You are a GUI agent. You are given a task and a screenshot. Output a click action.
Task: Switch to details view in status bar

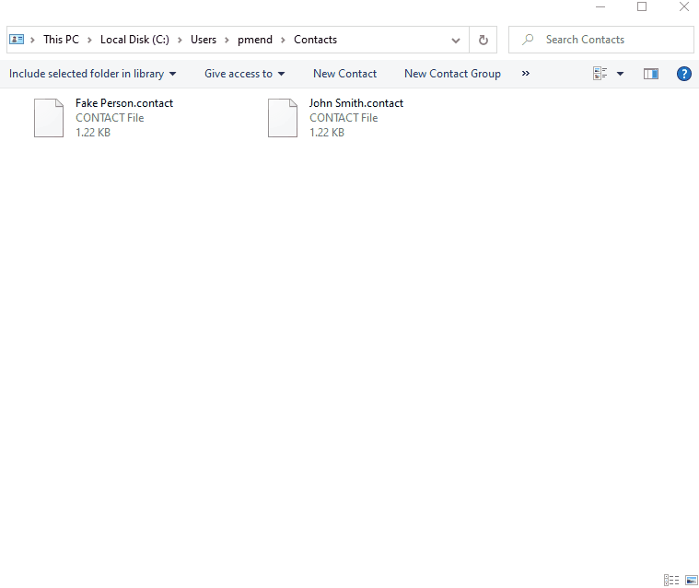pos(671,580)
